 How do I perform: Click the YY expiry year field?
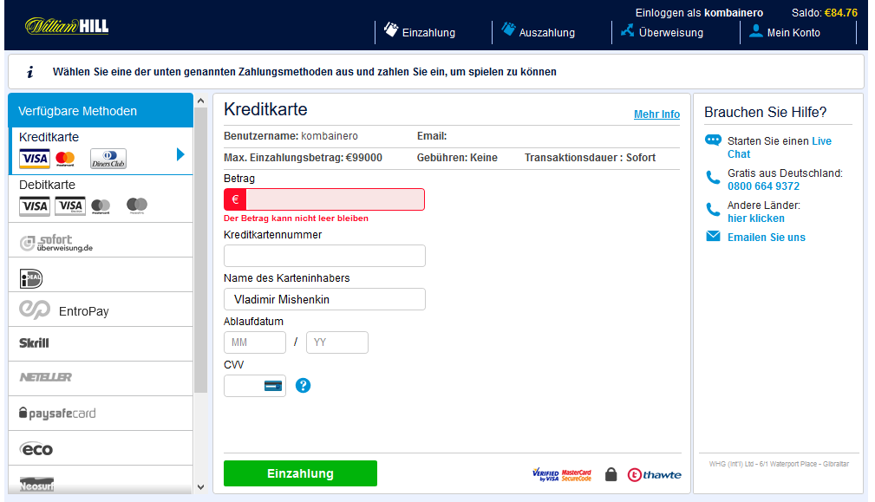(337, 342)
